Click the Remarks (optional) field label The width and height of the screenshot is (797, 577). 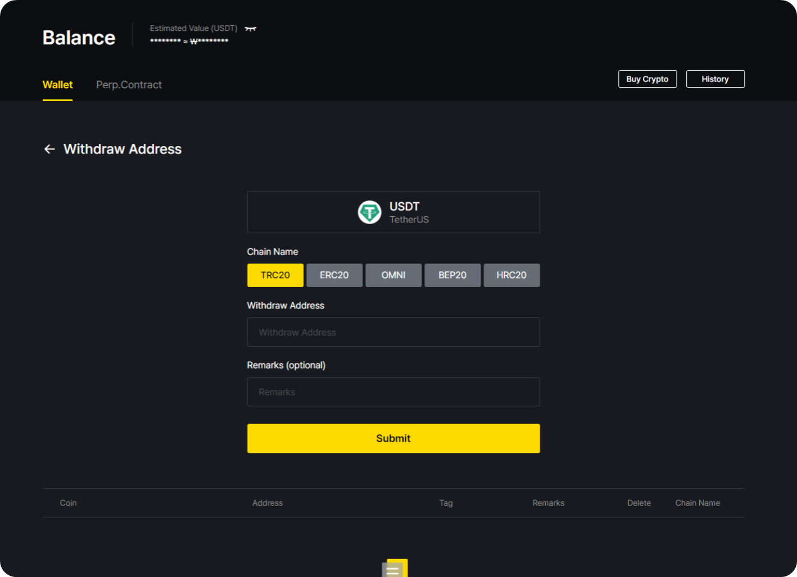[286, 365]
